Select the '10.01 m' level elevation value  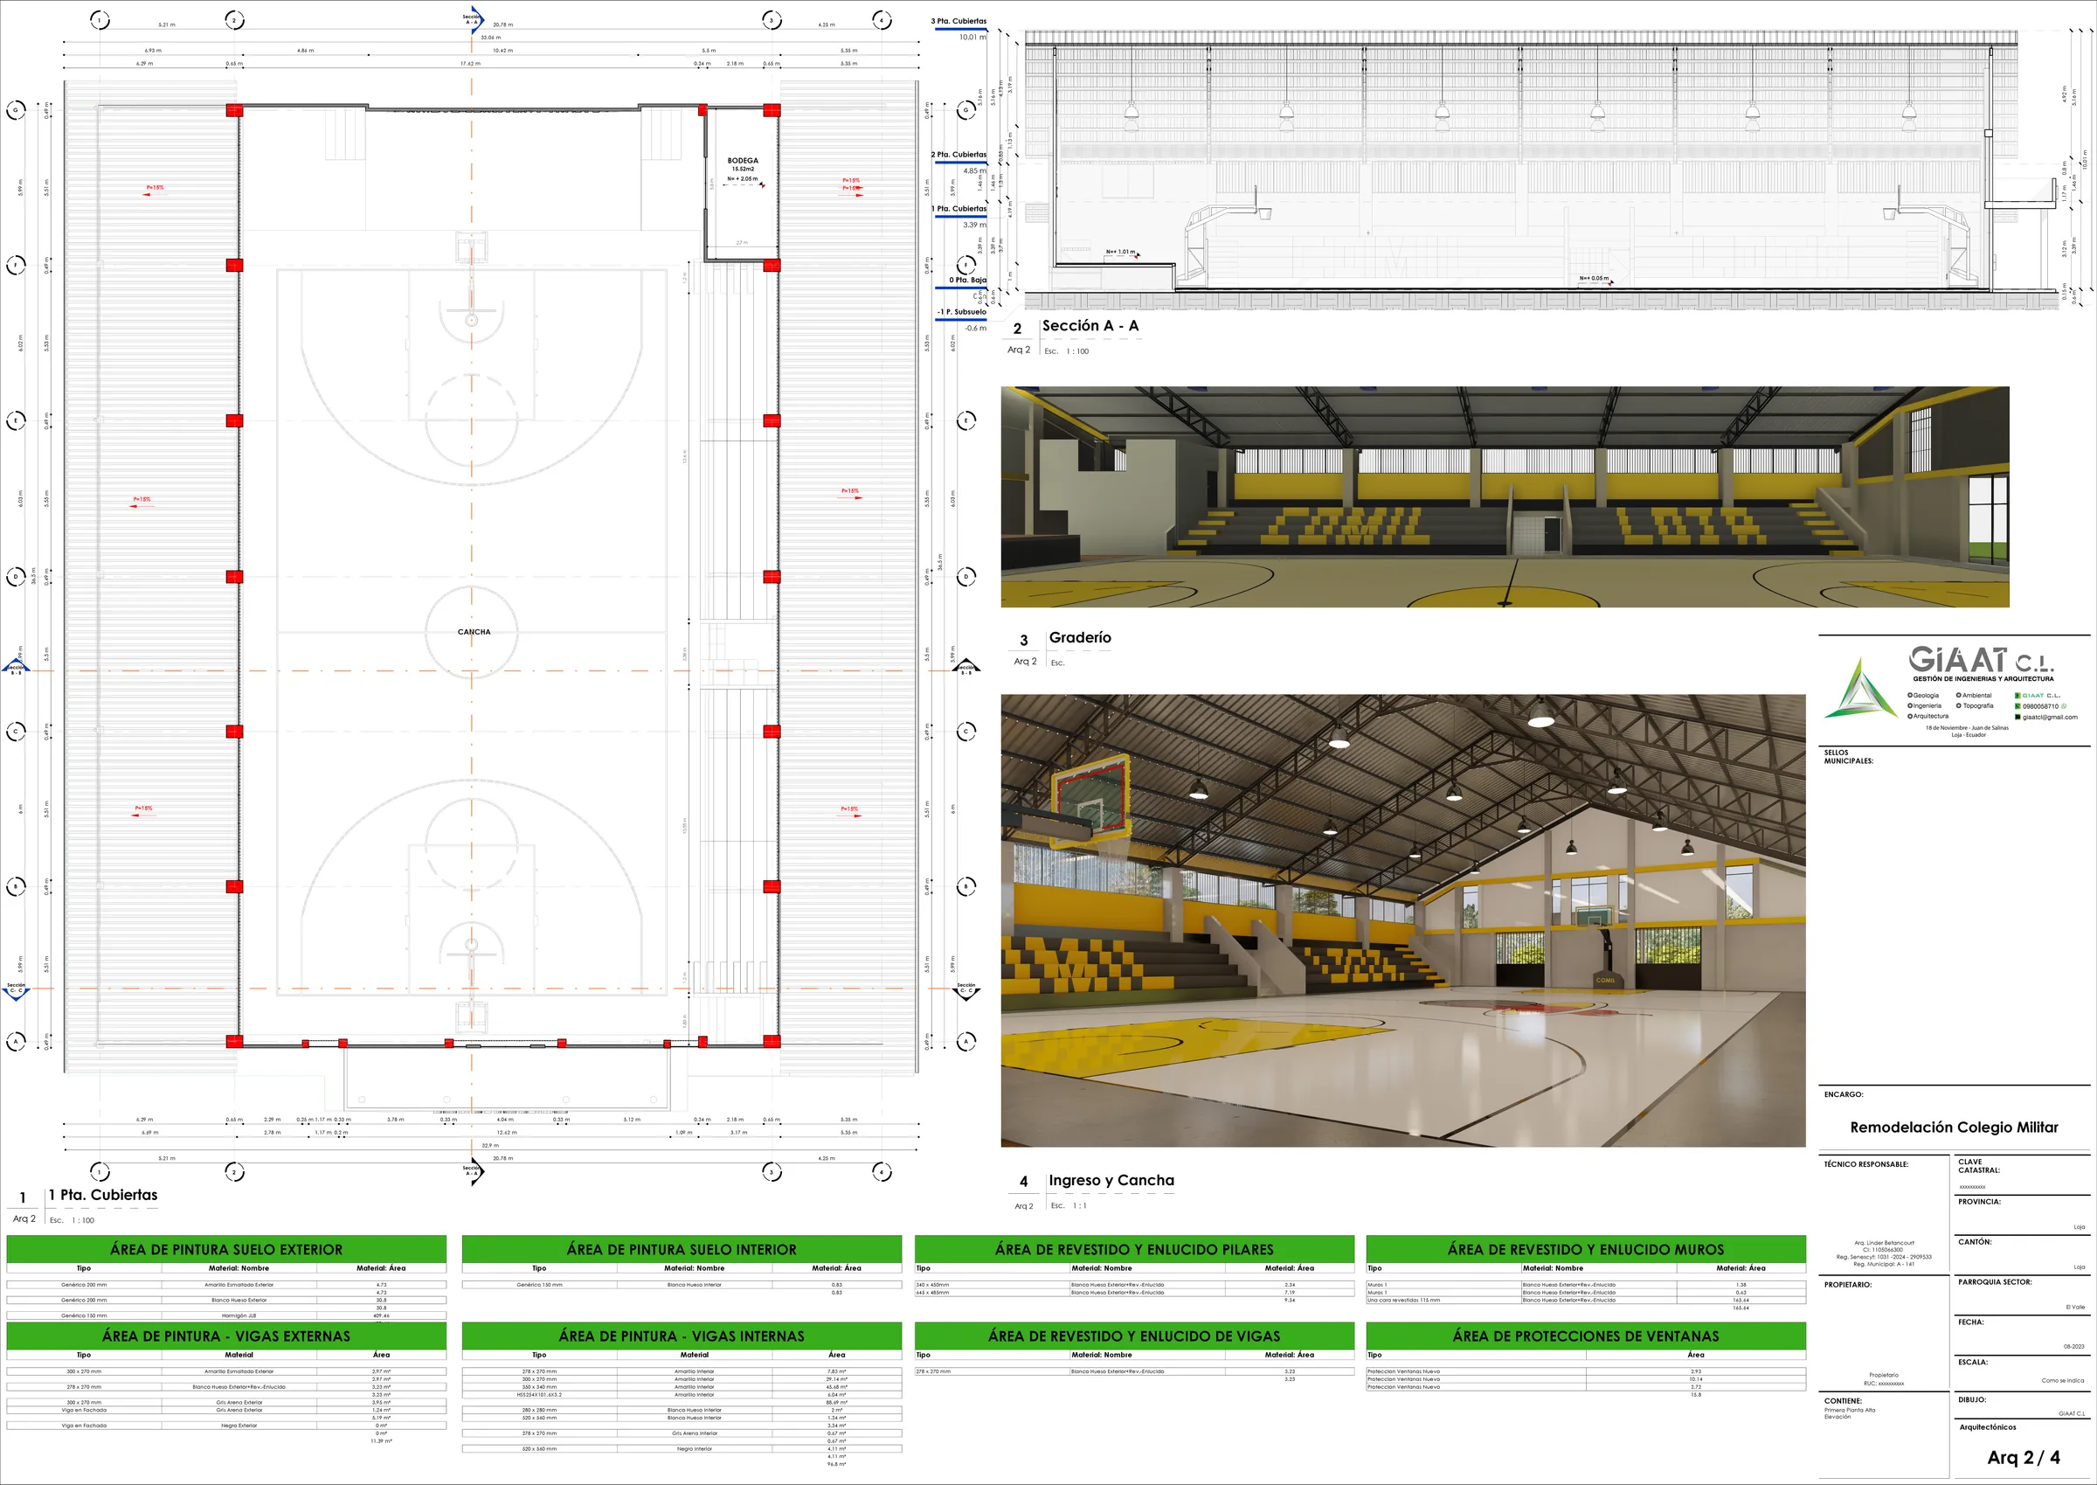(972, 38)
